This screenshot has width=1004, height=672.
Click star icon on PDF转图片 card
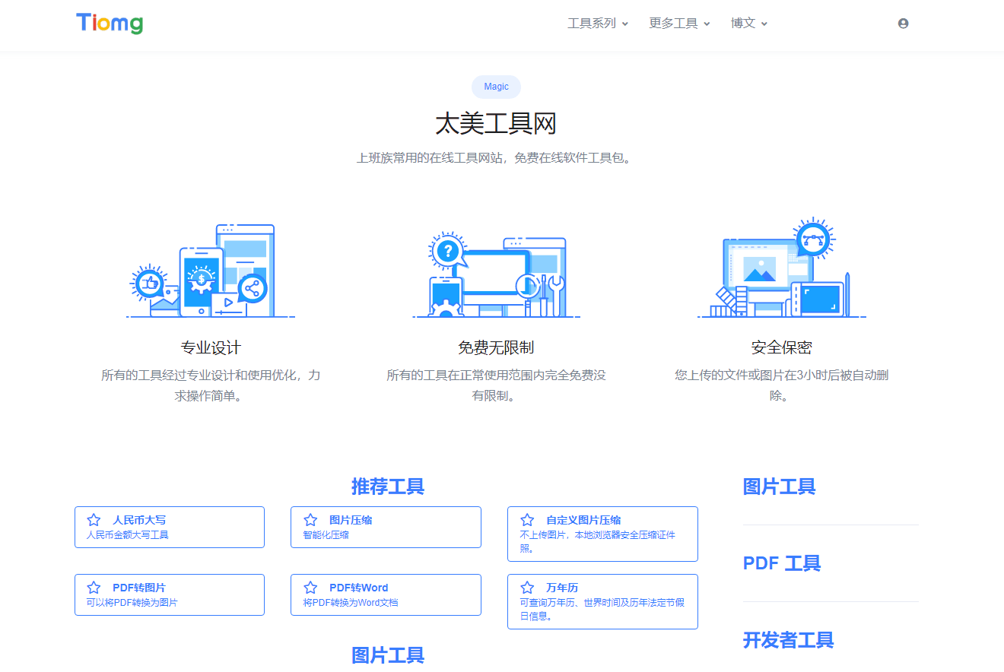tap(94, 588)
